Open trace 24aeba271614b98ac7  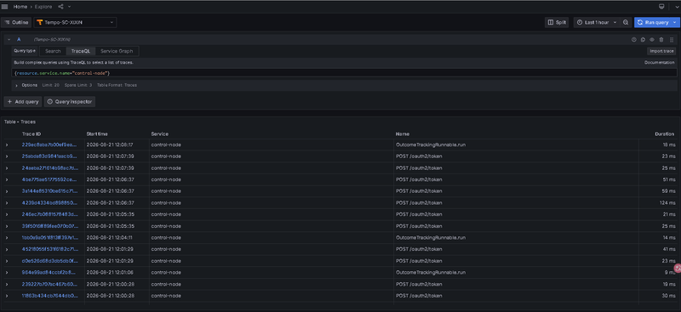pyautogui.click(x=49, y=168)
